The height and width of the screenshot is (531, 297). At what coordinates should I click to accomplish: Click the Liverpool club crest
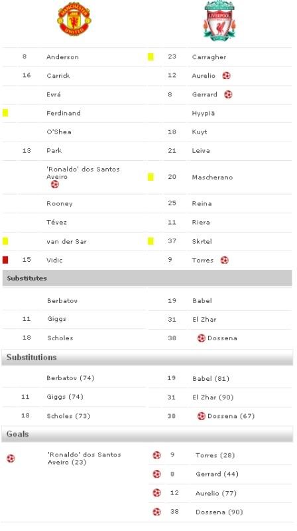tap(219, 21)
